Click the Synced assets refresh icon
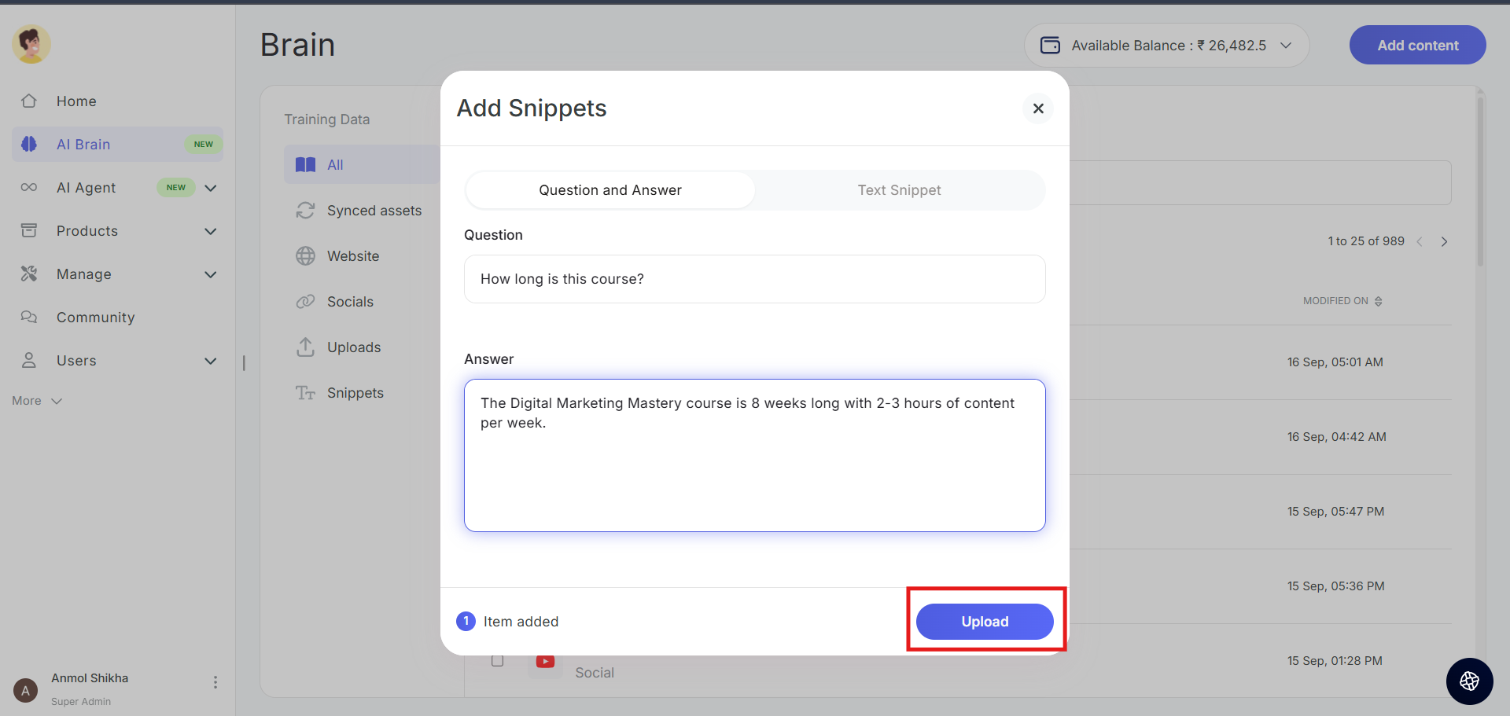 click(305, 211)
